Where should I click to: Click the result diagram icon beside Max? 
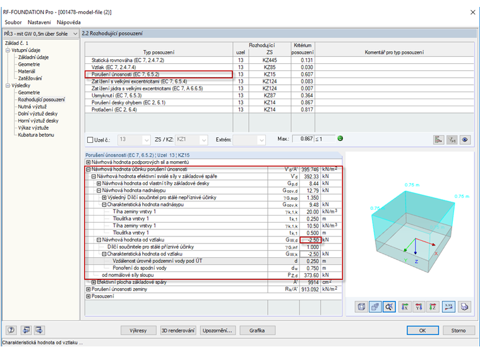click(439, 140)
